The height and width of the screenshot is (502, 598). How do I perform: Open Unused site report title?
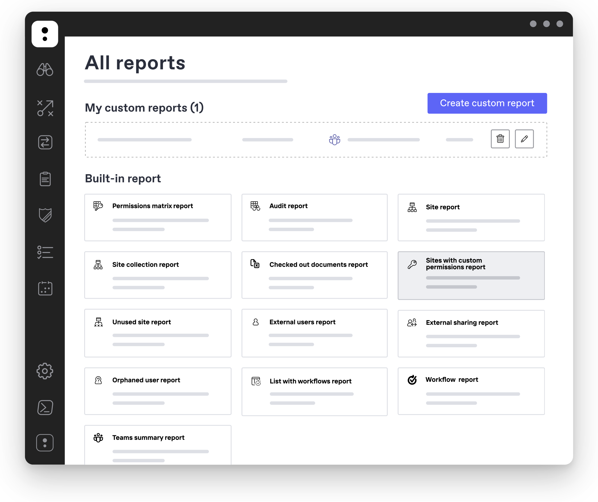click(x=141, y=322)
